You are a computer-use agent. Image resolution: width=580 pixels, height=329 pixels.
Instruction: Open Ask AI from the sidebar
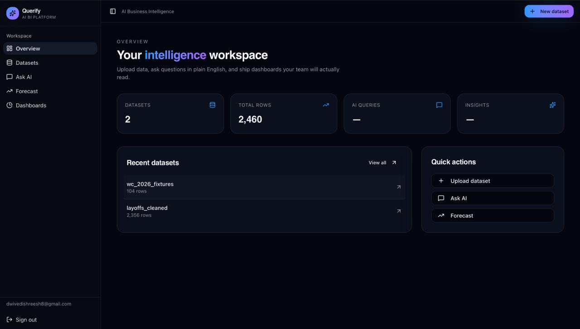(x=50, y=77)
